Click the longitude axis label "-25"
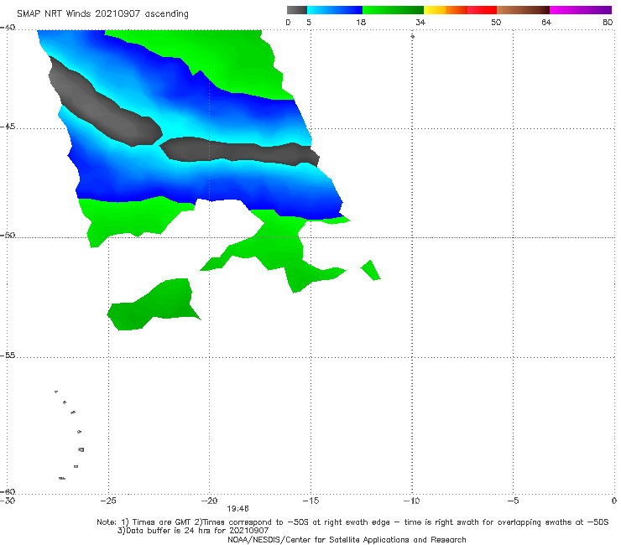 click(108, 501)
